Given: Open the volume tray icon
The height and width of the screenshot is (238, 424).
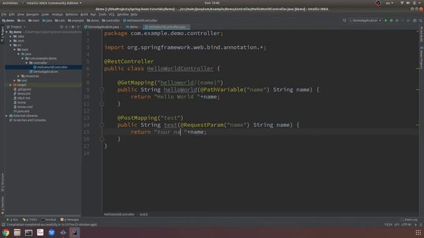Looking at the screenshot, I should pyautogui.click(x=408, y=3).
